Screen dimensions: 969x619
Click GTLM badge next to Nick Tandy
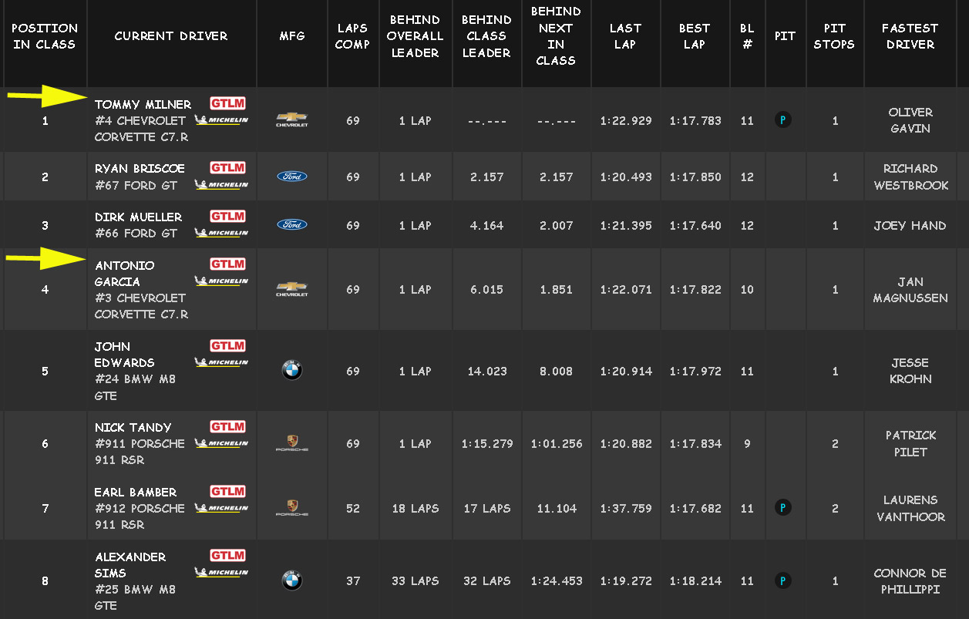point(227,427)
